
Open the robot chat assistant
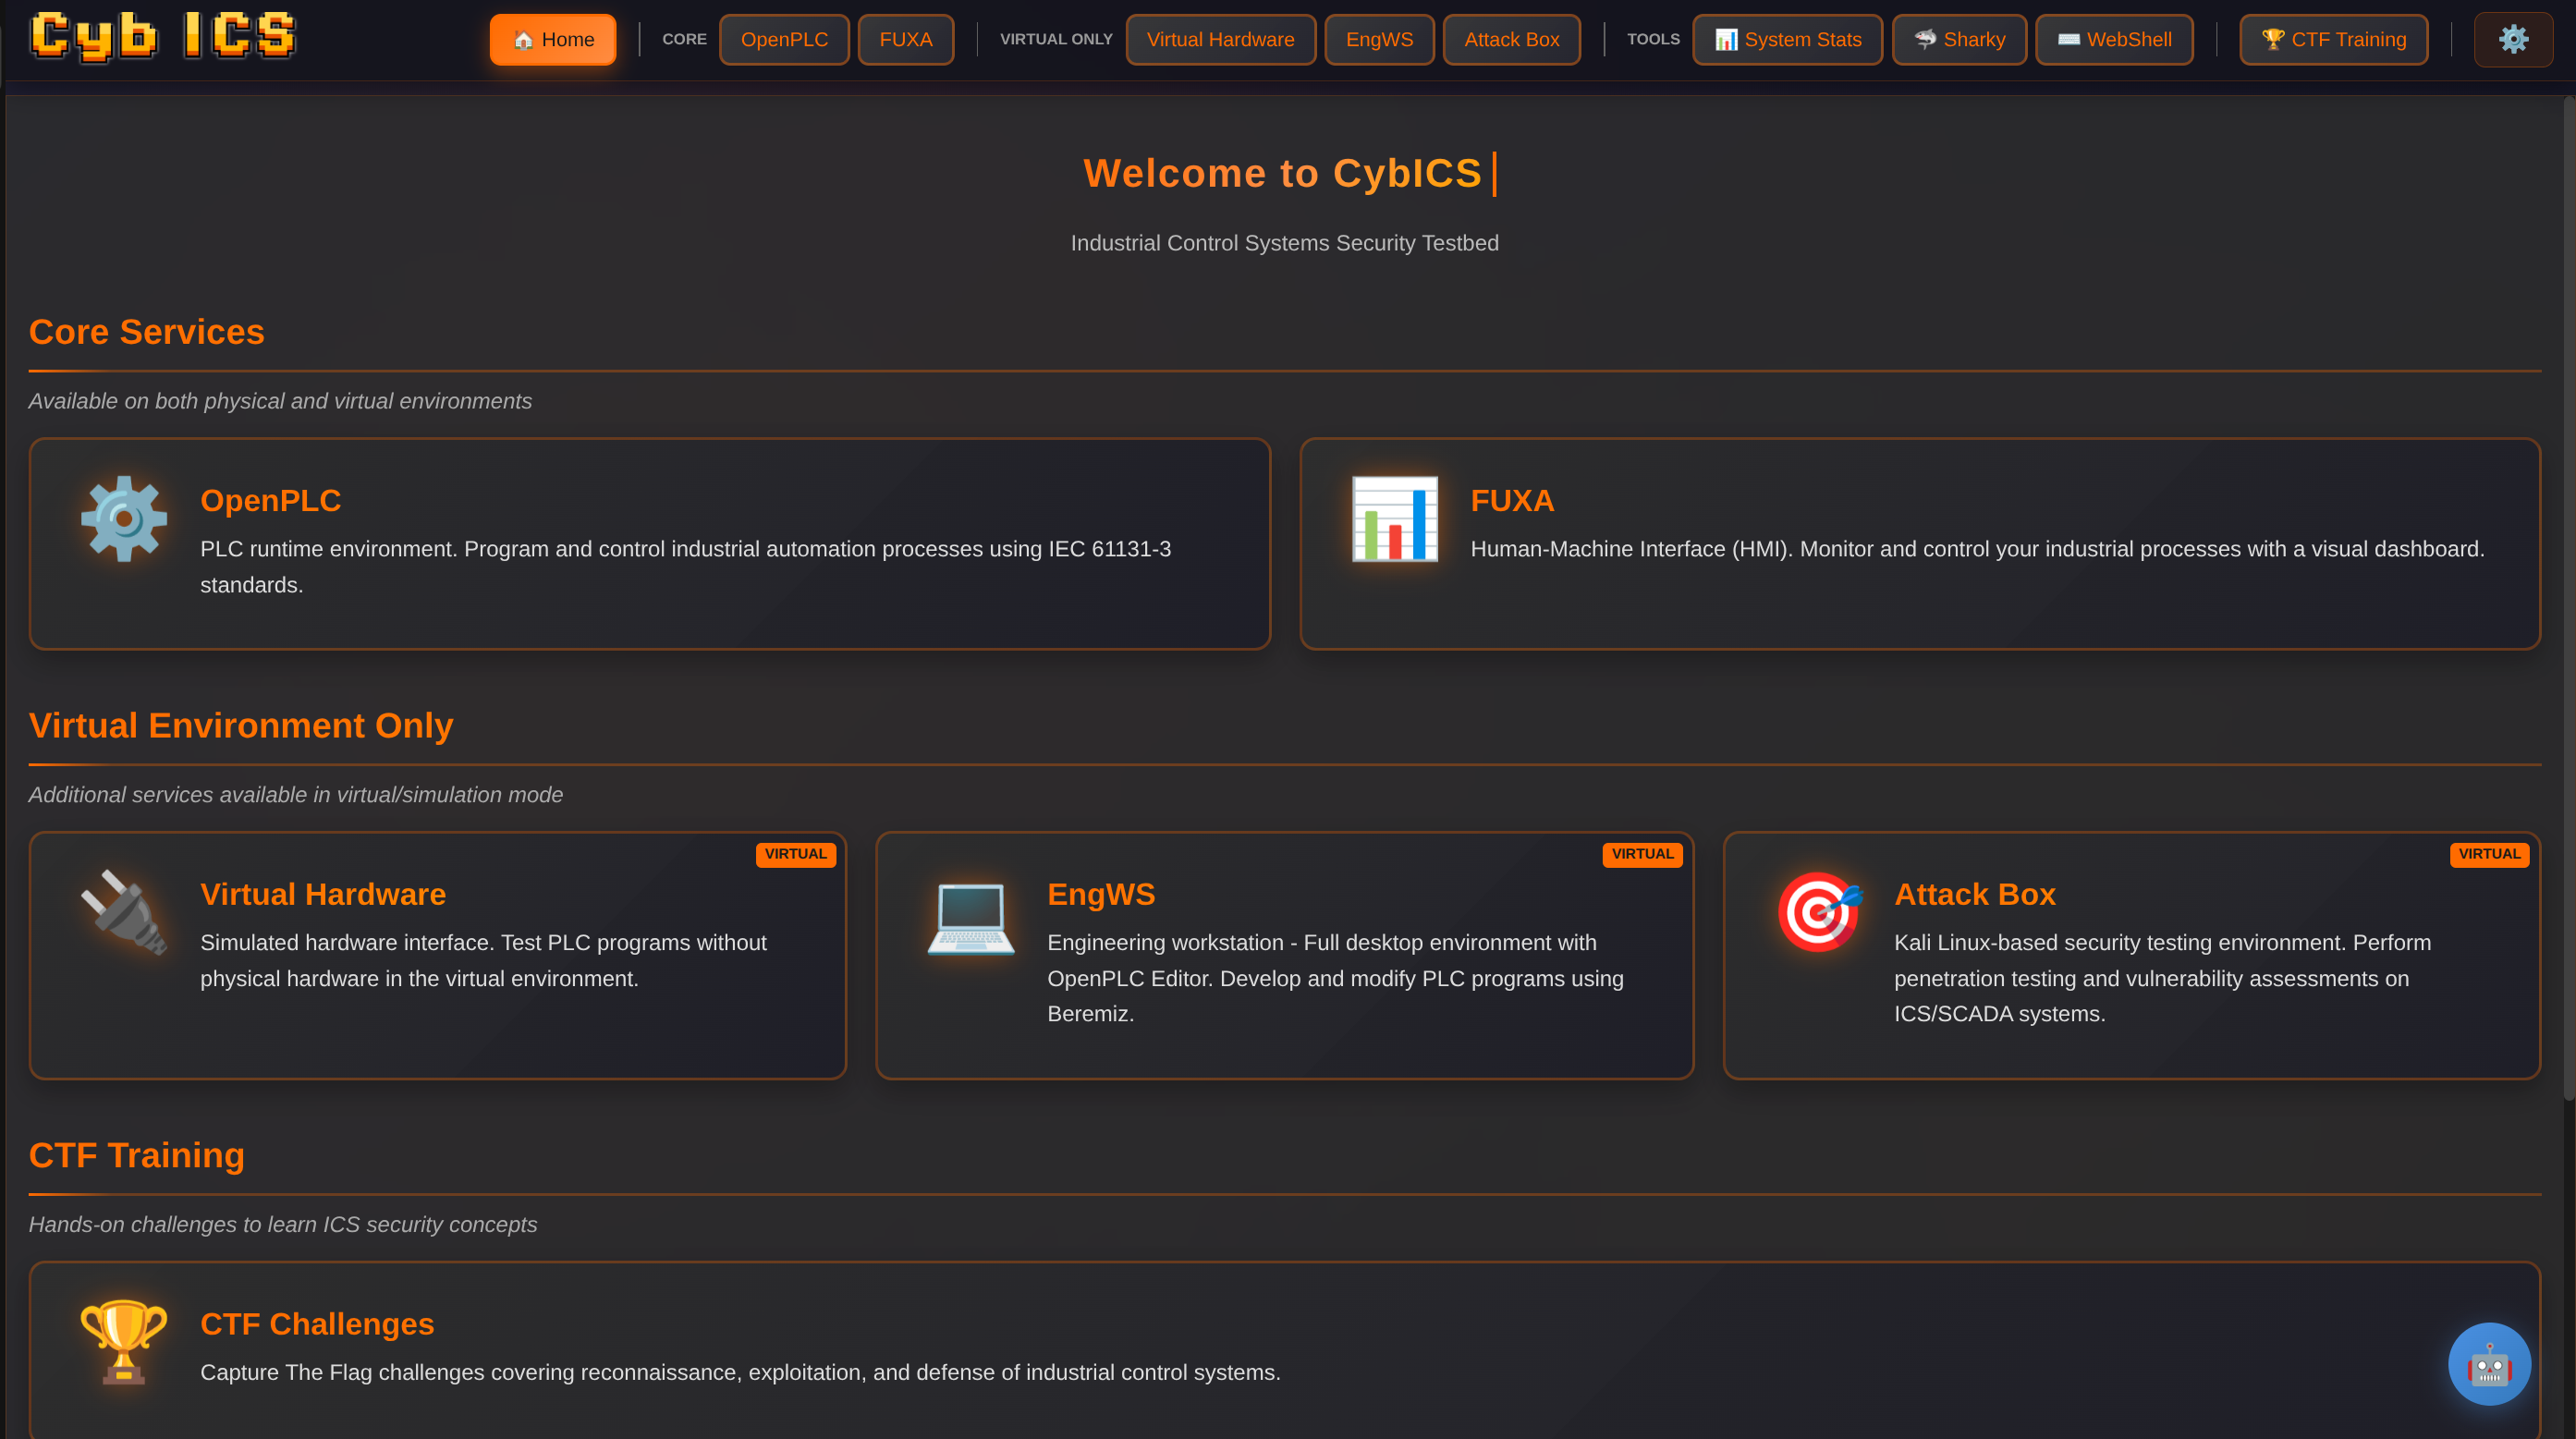2489,1363
